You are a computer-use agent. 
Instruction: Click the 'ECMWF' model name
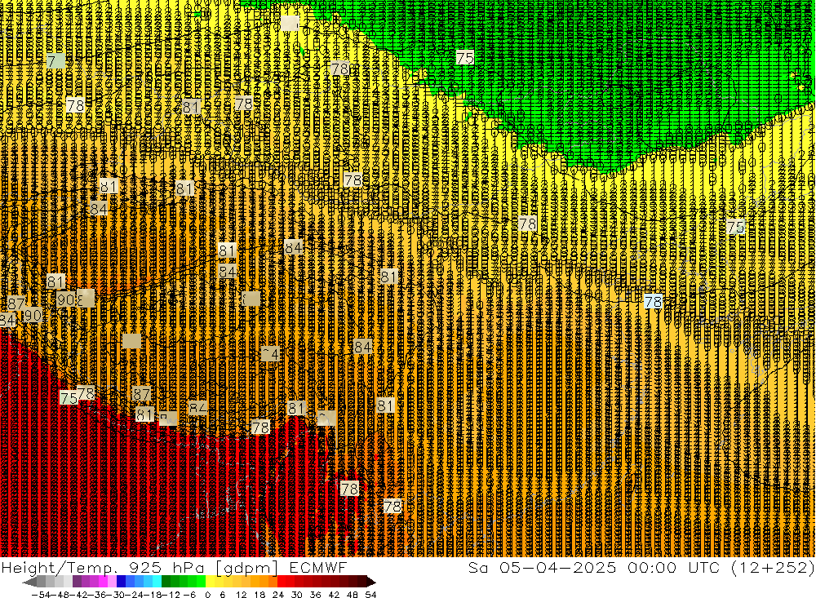coord(317,568)
